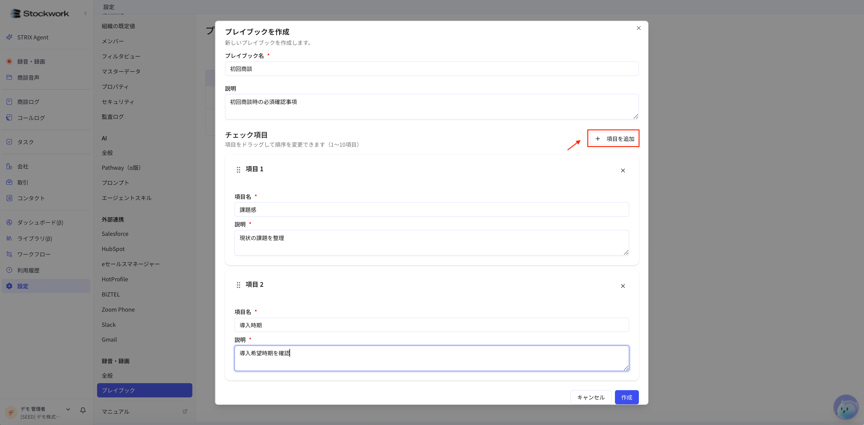The height and width of the screenshot is (425, 864).
Task: Click the notification bell icon
Action: 83,410
